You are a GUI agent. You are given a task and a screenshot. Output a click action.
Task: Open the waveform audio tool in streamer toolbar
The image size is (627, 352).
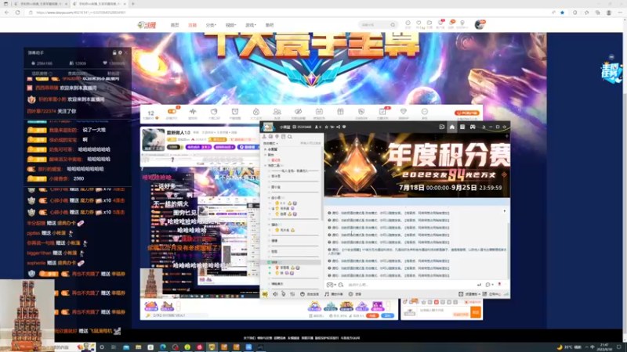[x=193, y=112]
